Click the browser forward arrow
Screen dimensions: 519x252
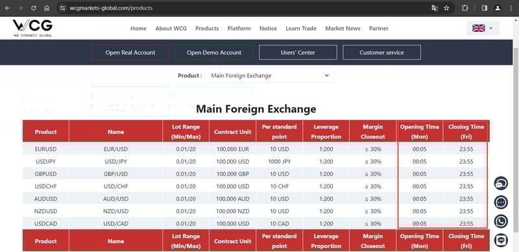pos(21,8)
